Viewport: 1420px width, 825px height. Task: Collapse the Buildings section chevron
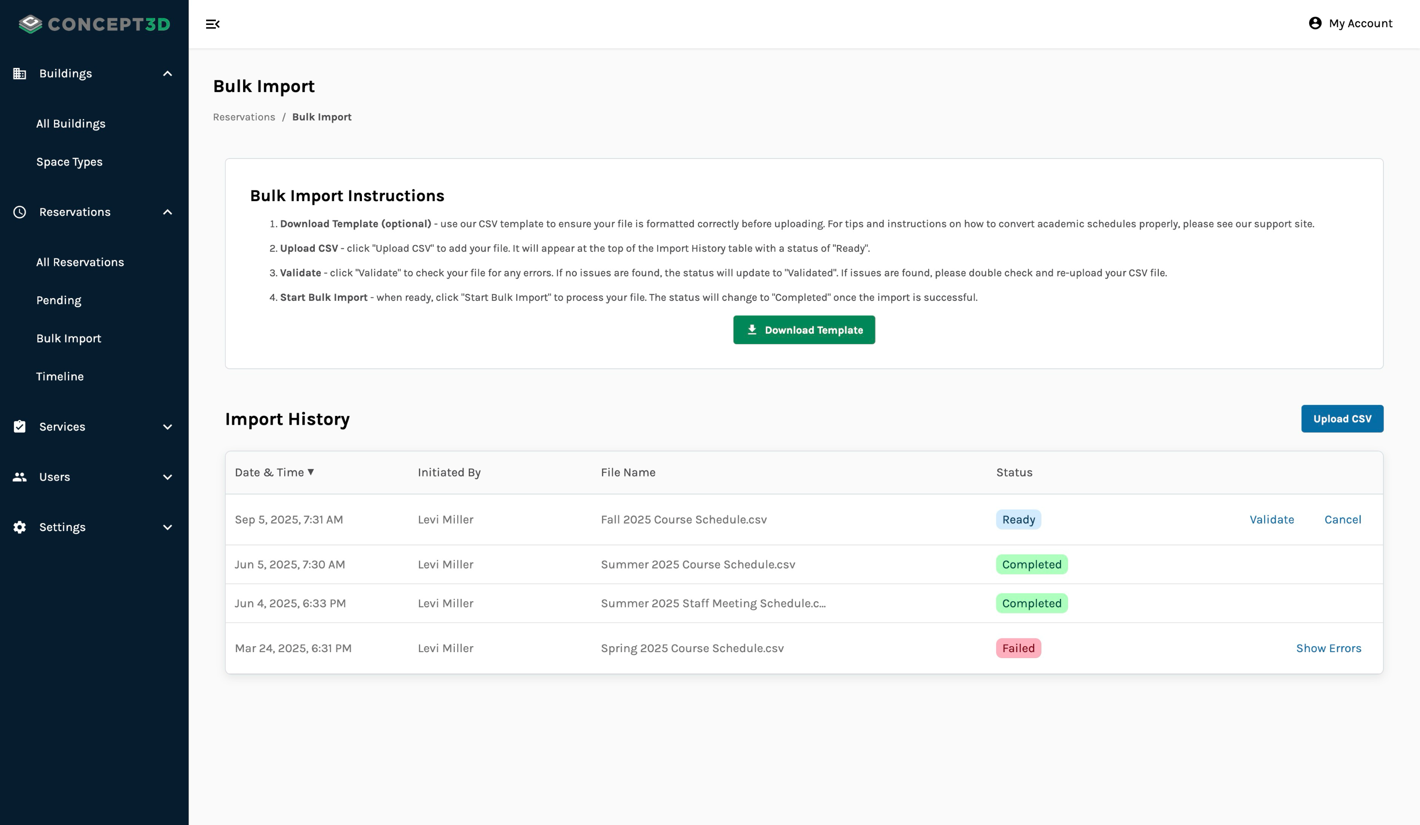coord(167,74)
